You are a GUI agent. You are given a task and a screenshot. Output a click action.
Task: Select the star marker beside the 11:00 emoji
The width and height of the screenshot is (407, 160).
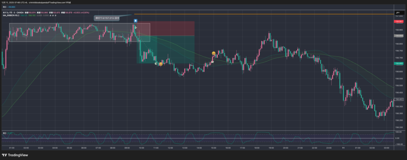pos(156,63)
